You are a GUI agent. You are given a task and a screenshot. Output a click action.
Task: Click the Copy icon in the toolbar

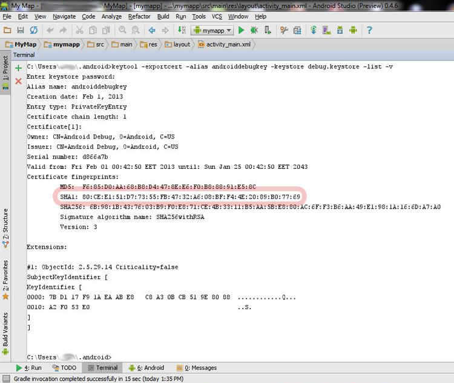coord(93,30)
